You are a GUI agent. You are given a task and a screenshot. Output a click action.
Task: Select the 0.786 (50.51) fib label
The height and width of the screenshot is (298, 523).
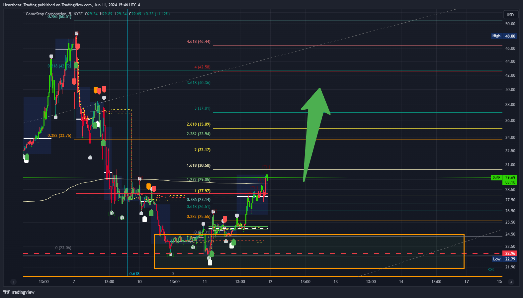click(59, 17)
